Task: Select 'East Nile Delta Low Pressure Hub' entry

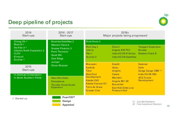Action: 123,89
